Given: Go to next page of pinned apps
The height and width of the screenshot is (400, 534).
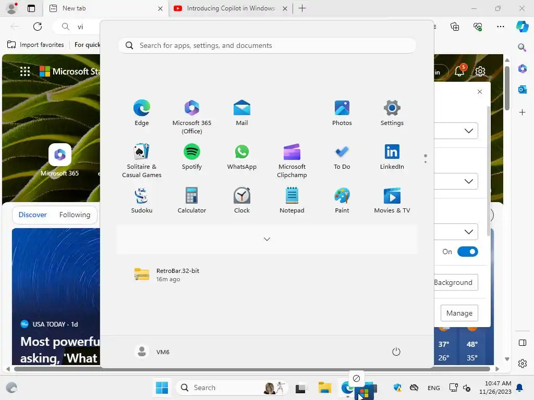Looking at the screenshot, I should tap(426, 162).
